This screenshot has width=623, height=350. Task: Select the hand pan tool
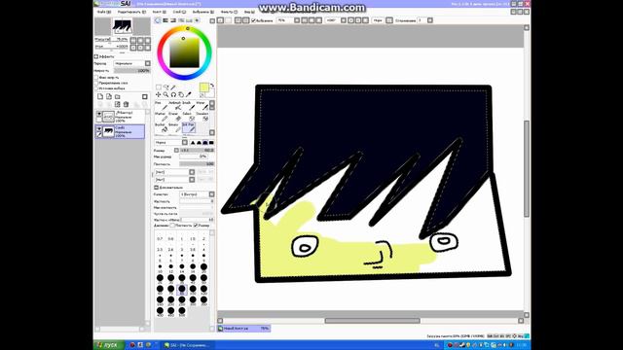[x=181, y=94]
